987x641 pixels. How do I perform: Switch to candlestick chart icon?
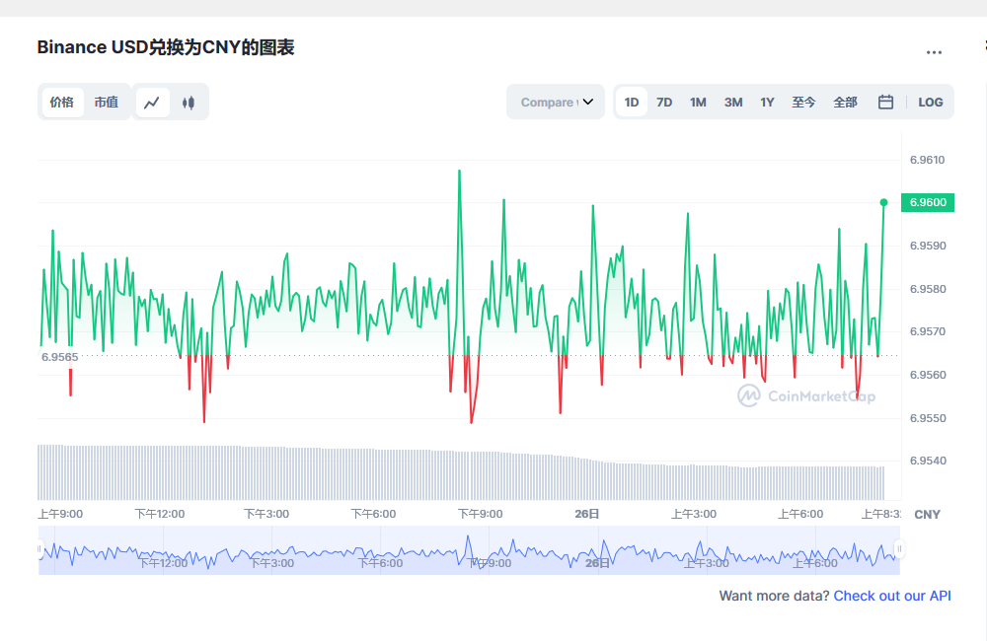click(189, 103)
